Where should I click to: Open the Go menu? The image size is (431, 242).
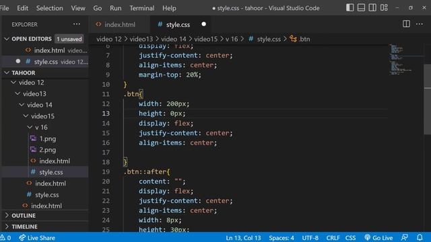click(97, 8)
